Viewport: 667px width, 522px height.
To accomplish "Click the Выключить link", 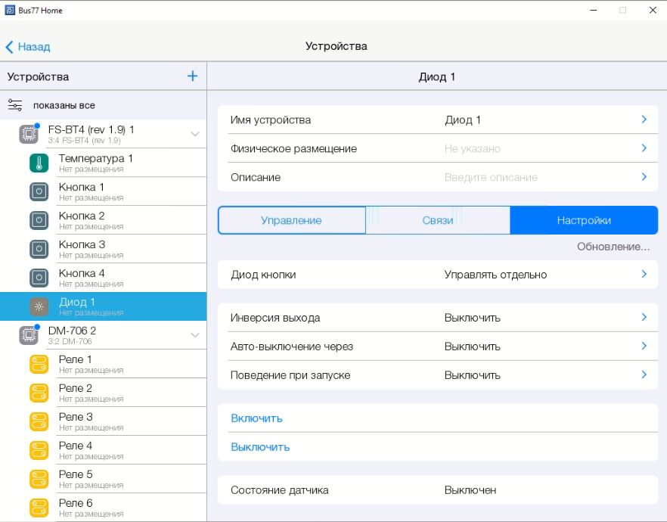I will pos(260,447).
